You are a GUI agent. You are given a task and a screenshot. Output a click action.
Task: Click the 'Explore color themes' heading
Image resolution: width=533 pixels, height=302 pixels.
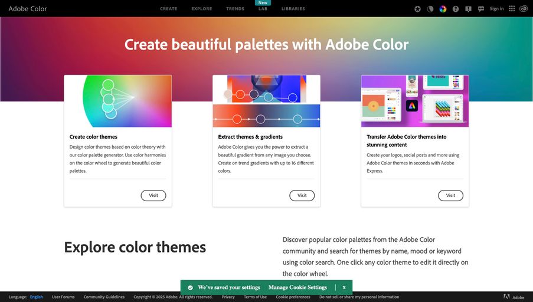tap(135, 247)
